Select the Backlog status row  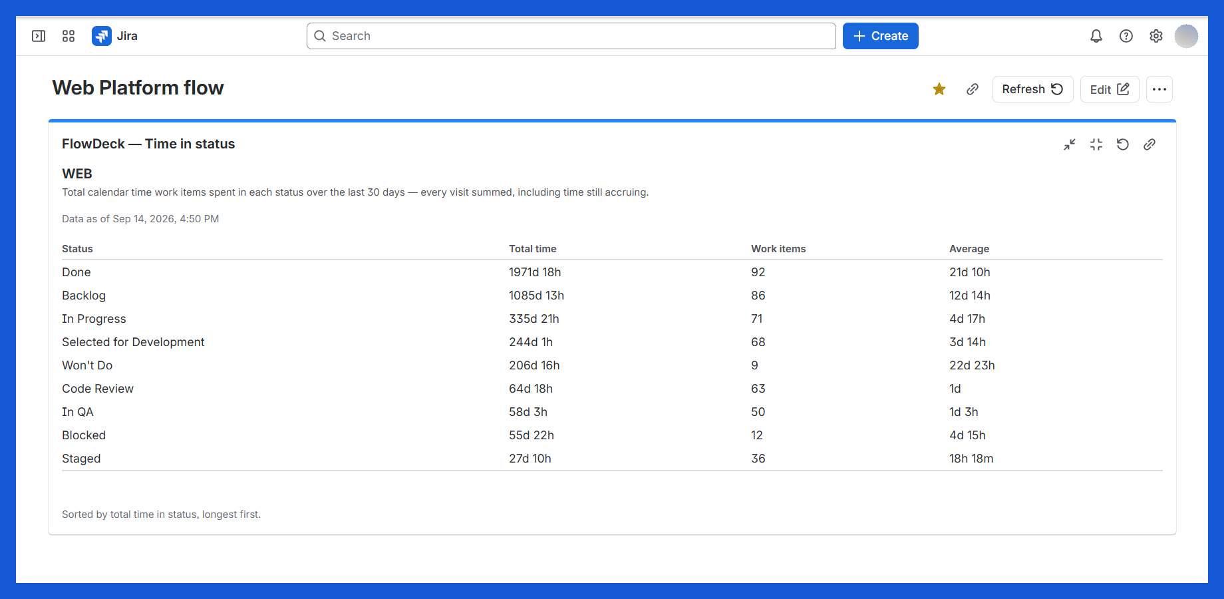coord(612,296)
